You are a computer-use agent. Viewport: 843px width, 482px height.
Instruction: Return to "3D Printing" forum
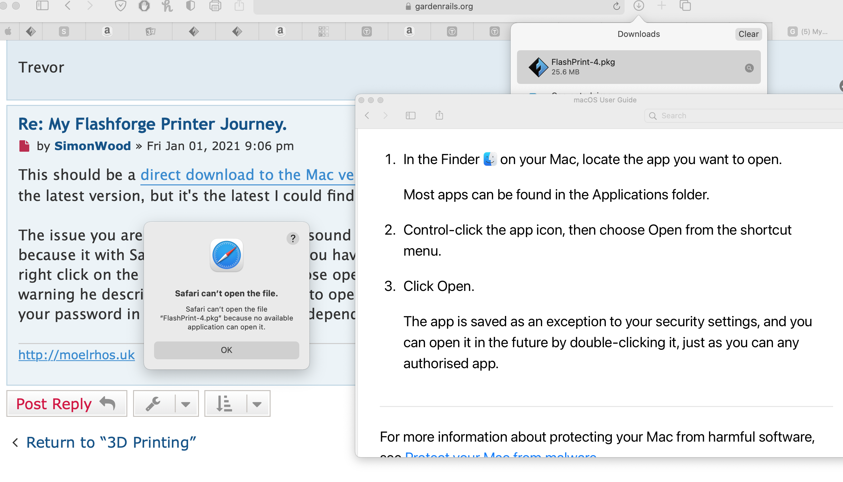pyautogui.click(x=111, y=442)
